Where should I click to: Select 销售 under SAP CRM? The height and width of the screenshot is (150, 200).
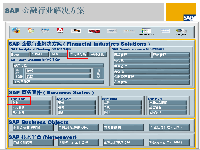pyautogui.click(x=77, y=108)
